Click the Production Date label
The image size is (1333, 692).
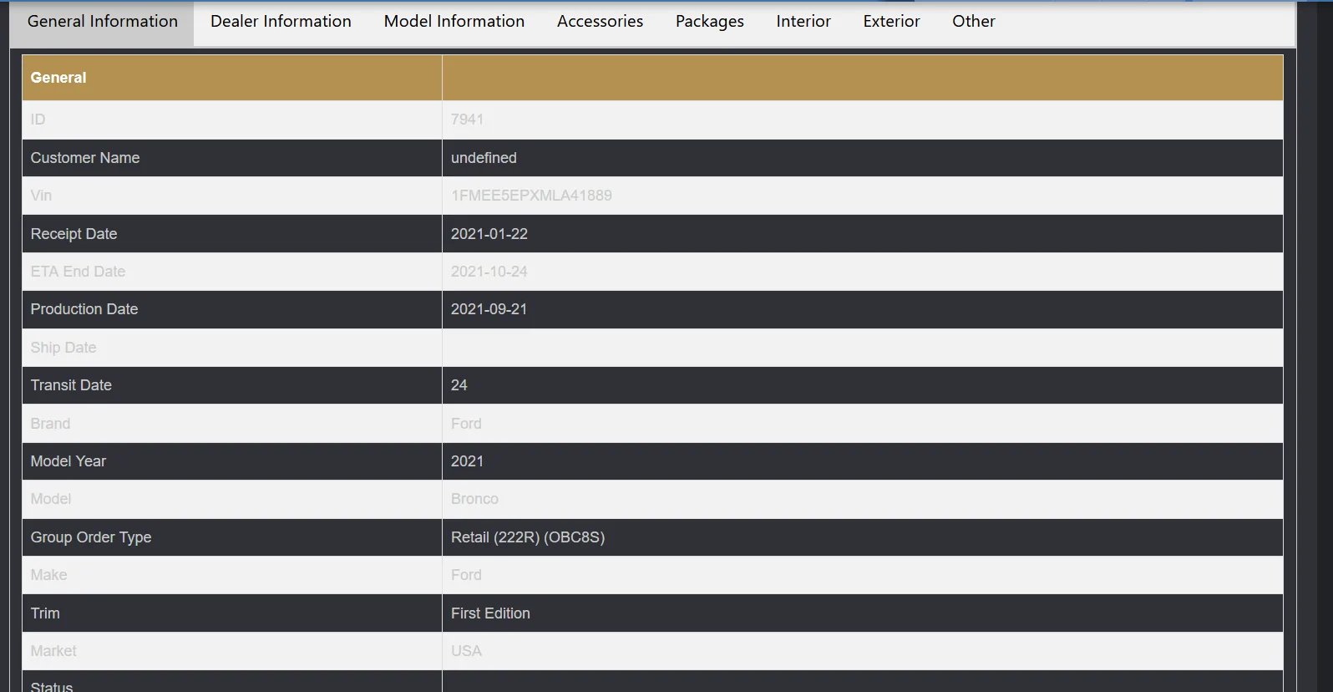point(84,309)
